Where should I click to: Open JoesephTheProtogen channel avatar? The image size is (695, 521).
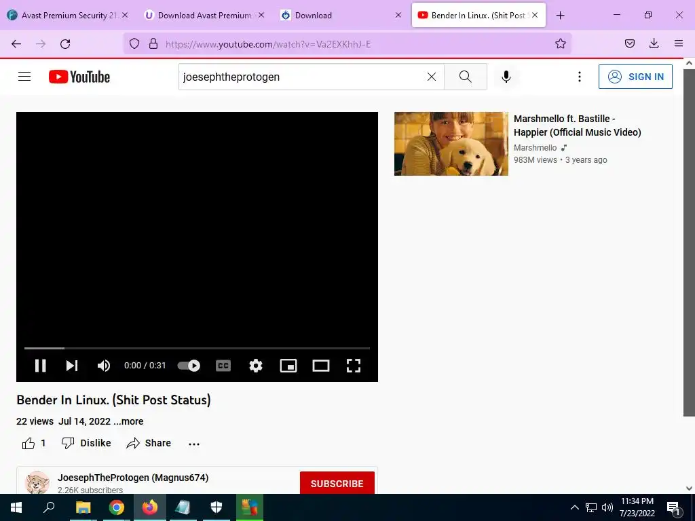tap(37, 482)
